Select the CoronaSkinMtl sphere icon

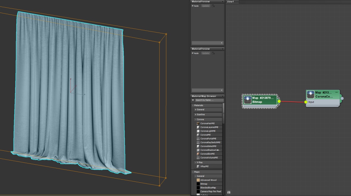pos(198,154)
